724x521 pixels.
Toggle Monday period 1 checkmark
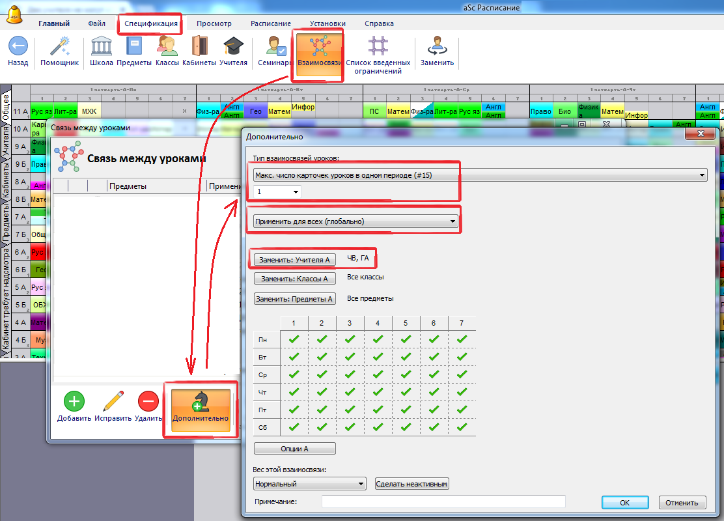pos(294,339)
